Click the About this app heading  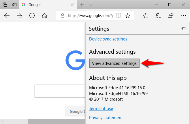coord(108,78)
